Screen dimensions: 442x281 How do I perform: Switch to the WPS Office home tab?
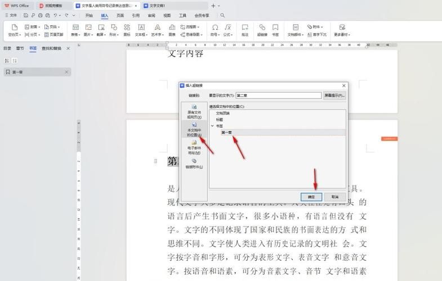point(17,6)
